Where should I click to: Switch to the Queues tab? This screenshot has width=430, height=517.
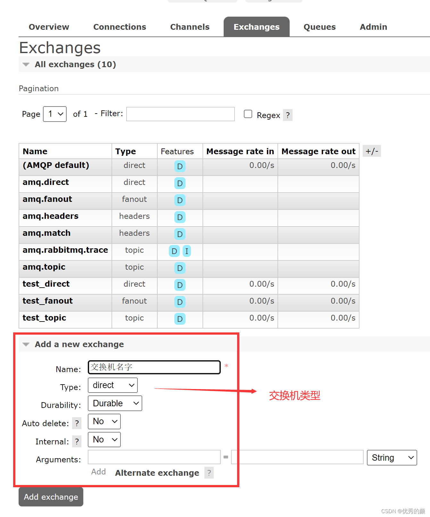320,27
